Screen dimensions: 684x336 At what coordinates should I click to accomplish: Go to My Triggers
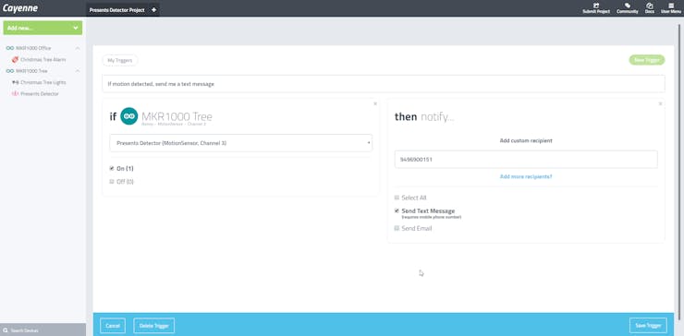coord(120,61)
